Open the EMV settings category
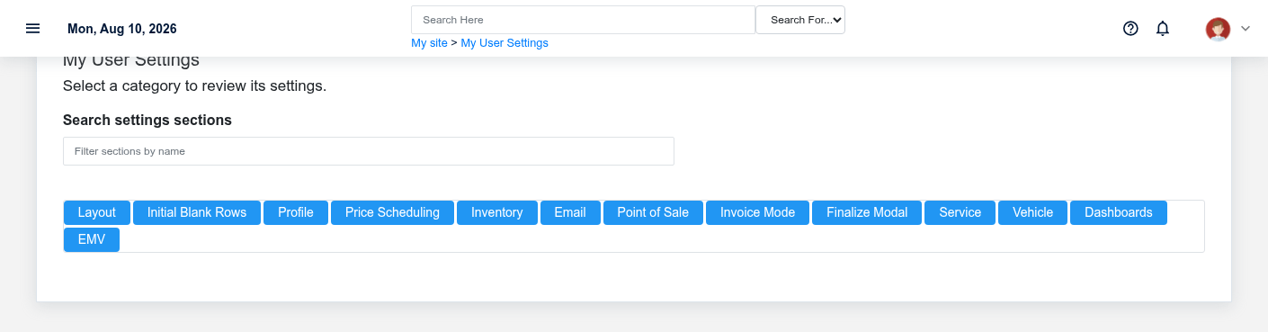 (92, 240)
